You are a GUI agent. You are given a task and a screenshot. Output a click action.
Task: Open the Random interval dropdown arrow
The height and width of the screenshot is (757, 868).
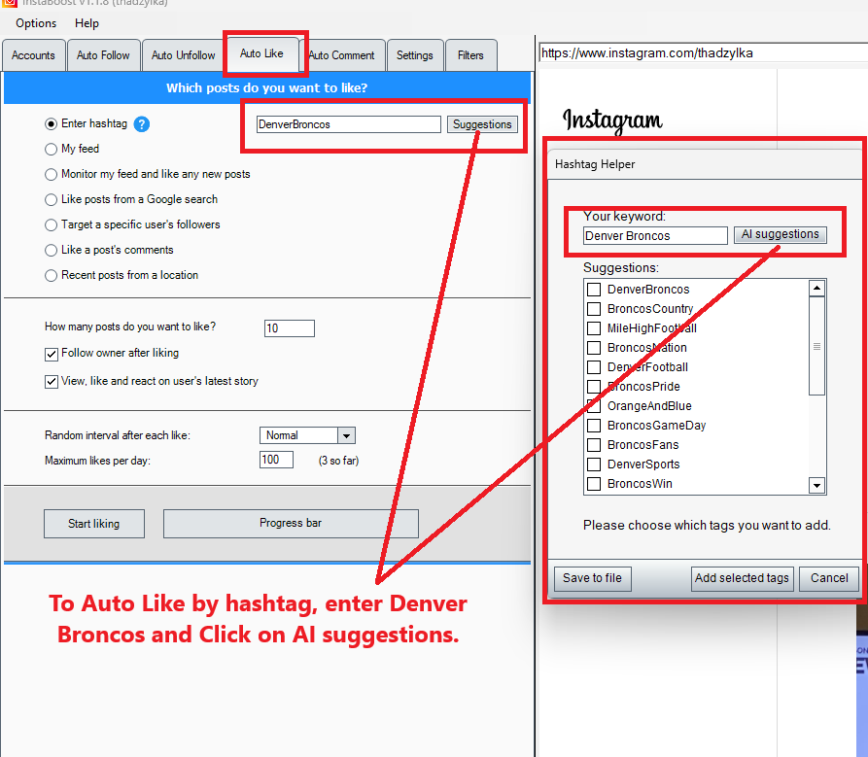[347, 435]
